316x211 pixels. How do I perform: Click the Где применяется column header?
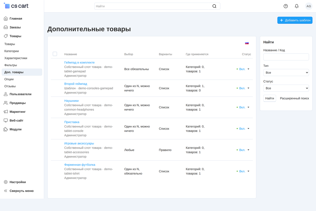coord(197,54)
